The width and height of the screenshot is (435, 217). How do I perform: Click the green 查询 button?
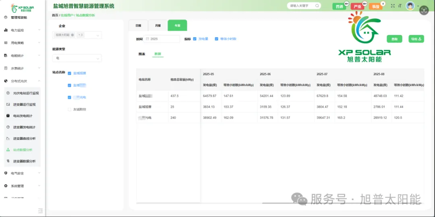[394, 39]
